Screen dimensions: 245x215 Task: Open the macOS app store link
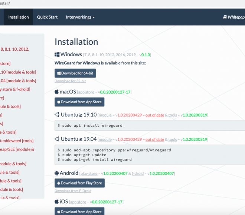(86, 92)
